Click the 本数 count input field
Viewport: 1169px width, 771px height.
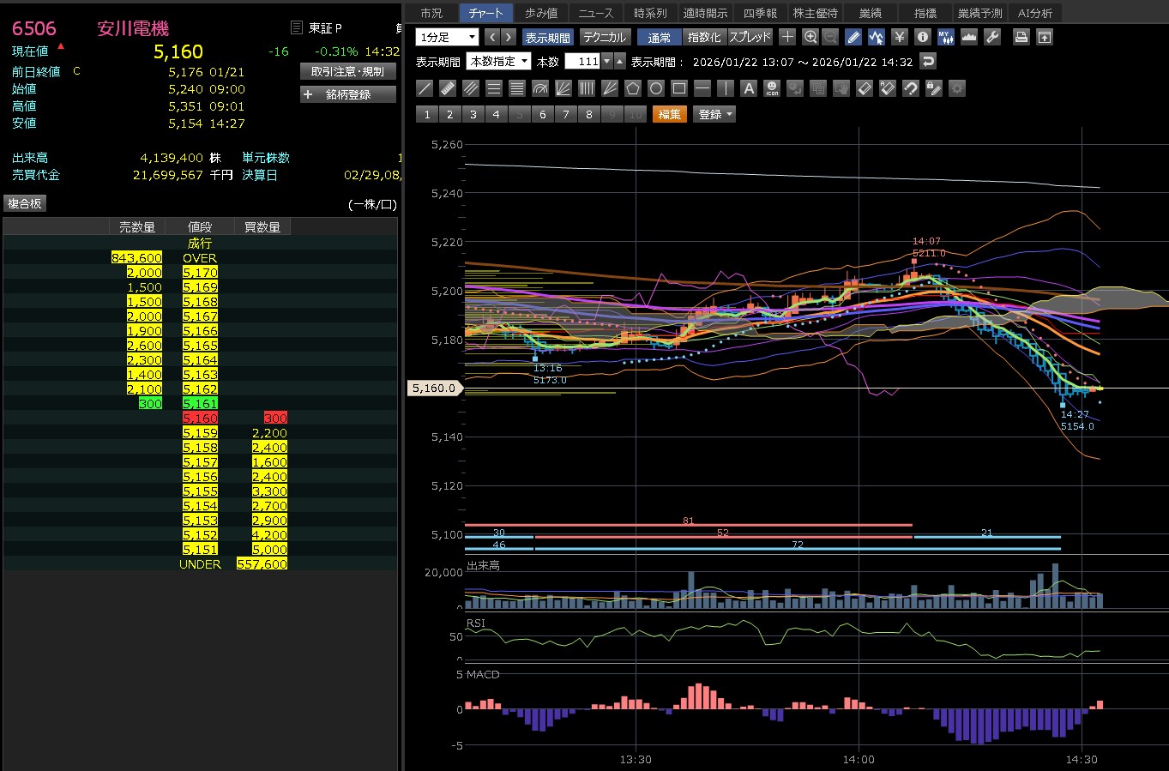tap(583, 61)
